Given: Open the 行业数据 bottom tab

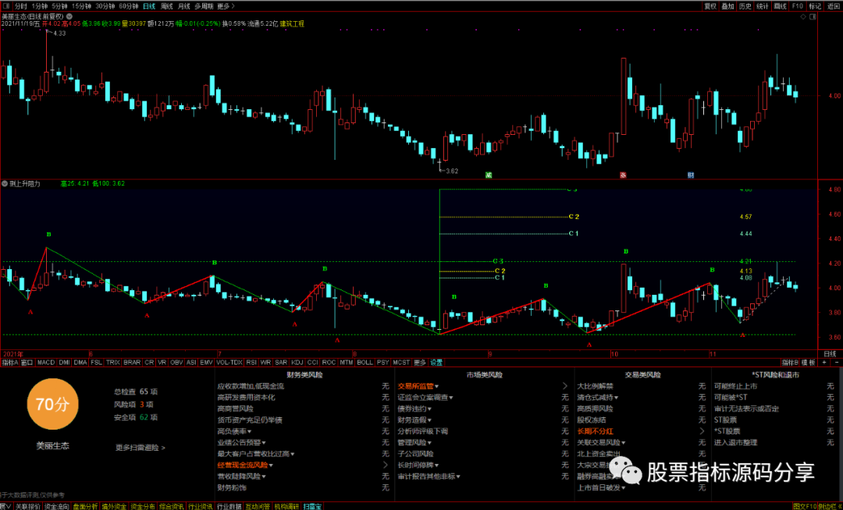Looking at the screenshot, I should 229,506.
